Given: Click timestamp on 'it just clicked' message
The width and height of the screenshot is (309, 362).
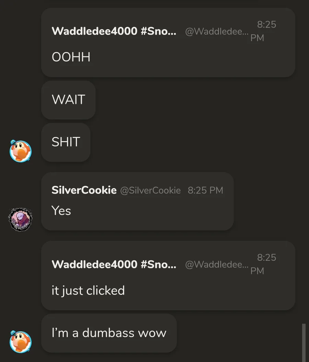Looking at the screenshot, I should 263,264.
